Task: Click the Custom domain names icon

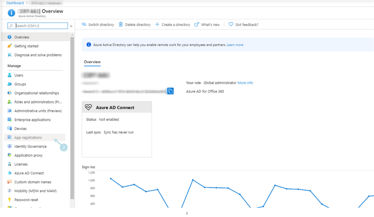Action: pyautogui.click(x=10, y=182)
